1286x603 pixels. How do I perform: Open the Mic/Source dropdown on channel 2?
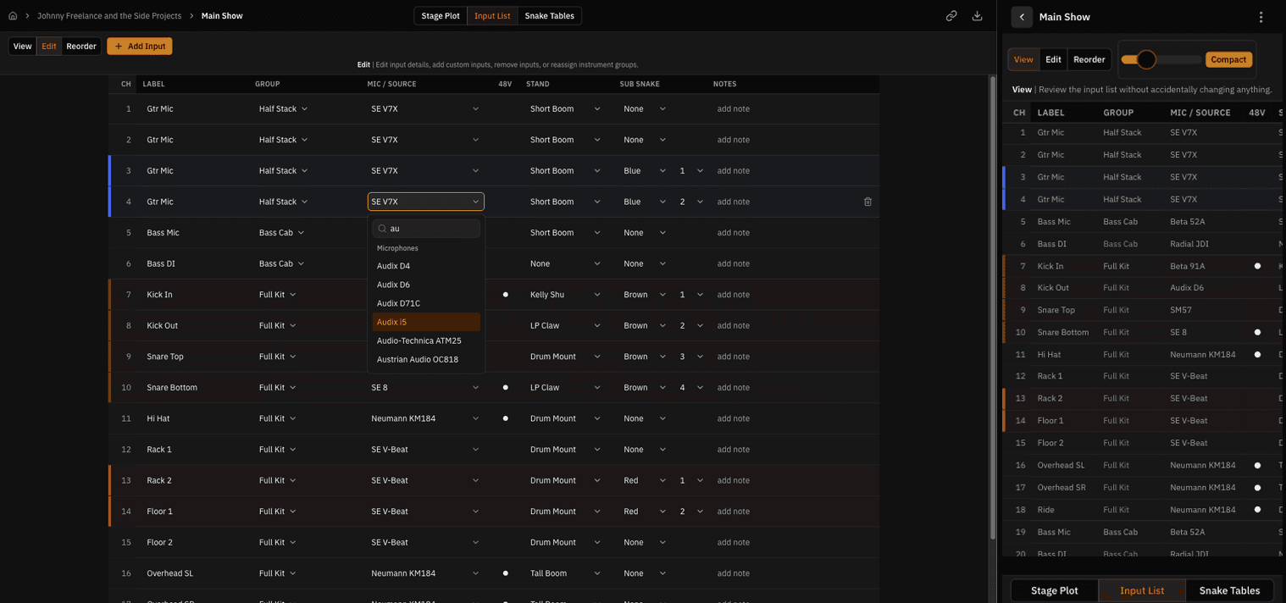tap(424, 140)
